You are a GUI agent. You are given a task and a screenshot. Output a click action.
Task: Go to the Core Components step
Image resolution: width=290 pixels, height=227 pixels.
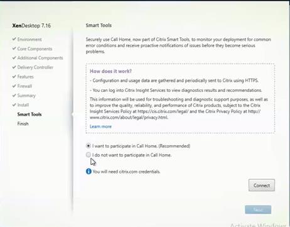coord(35,48)
